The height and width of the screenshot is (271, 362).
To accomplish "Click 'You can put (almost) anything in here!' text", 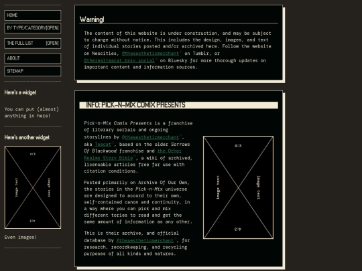I will 32,112.
